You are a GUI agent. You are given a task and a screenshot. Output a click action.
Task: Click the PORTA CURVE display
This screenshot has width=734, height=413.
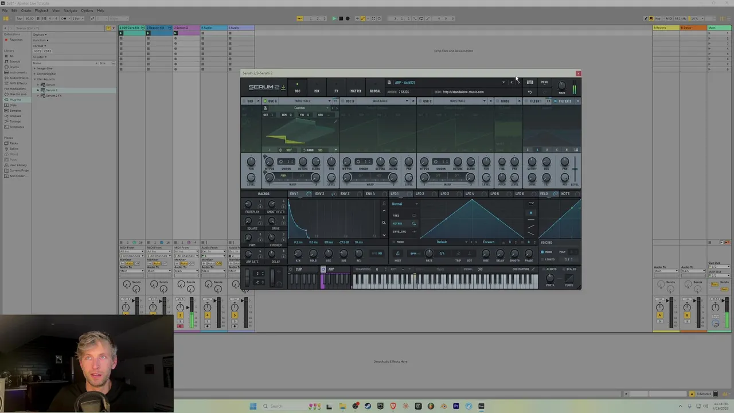tap(569, 278)
